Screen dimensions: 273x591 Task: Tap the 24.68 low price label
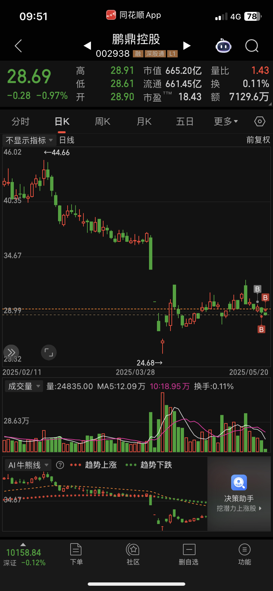[x=150, y=363]
